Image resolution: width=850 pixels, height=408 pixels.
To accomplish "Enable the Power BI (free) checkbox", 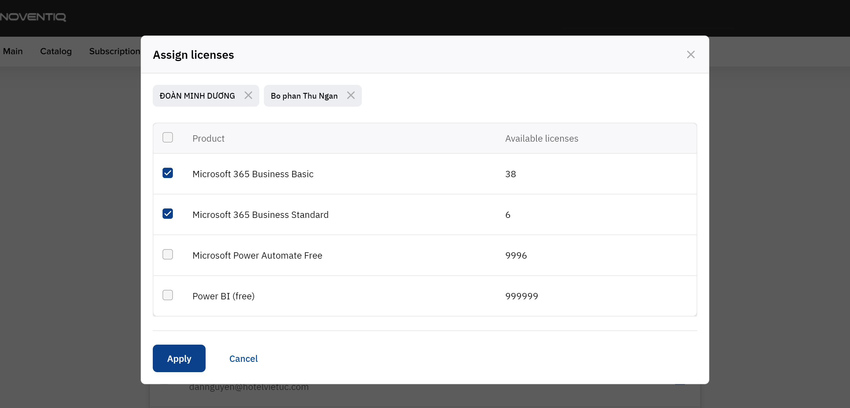I will pos(168,295).
